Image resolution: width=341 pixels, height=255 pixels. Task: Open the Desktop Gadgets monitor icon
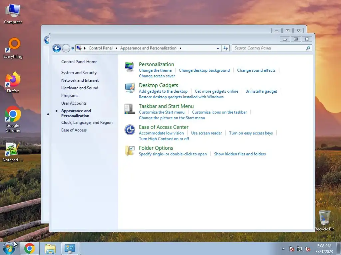pyautogui.click(x=130, y=88)
